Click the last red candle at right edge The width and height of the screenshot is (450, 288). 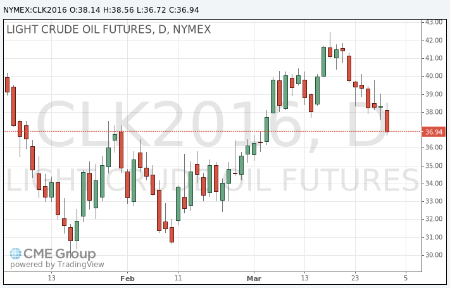tap(387, 121)
